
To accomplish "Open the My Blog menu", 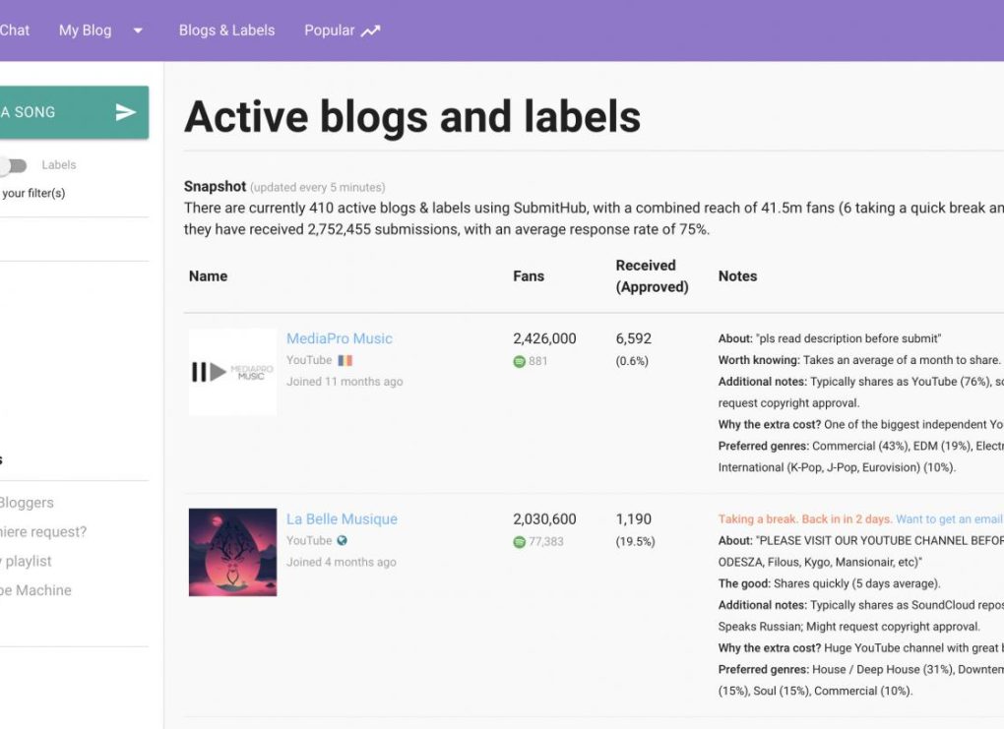I will [x=86, y=30].
